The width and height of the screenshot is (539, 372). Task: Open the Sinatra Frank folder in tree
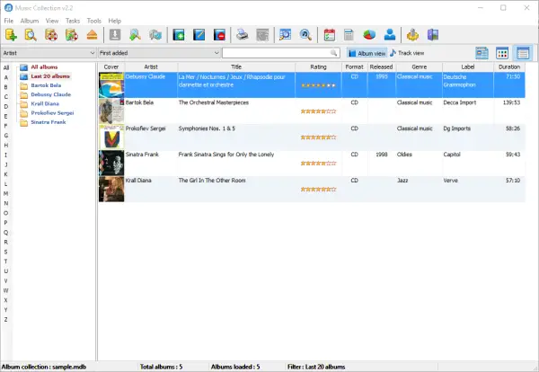tap(49, 120)
